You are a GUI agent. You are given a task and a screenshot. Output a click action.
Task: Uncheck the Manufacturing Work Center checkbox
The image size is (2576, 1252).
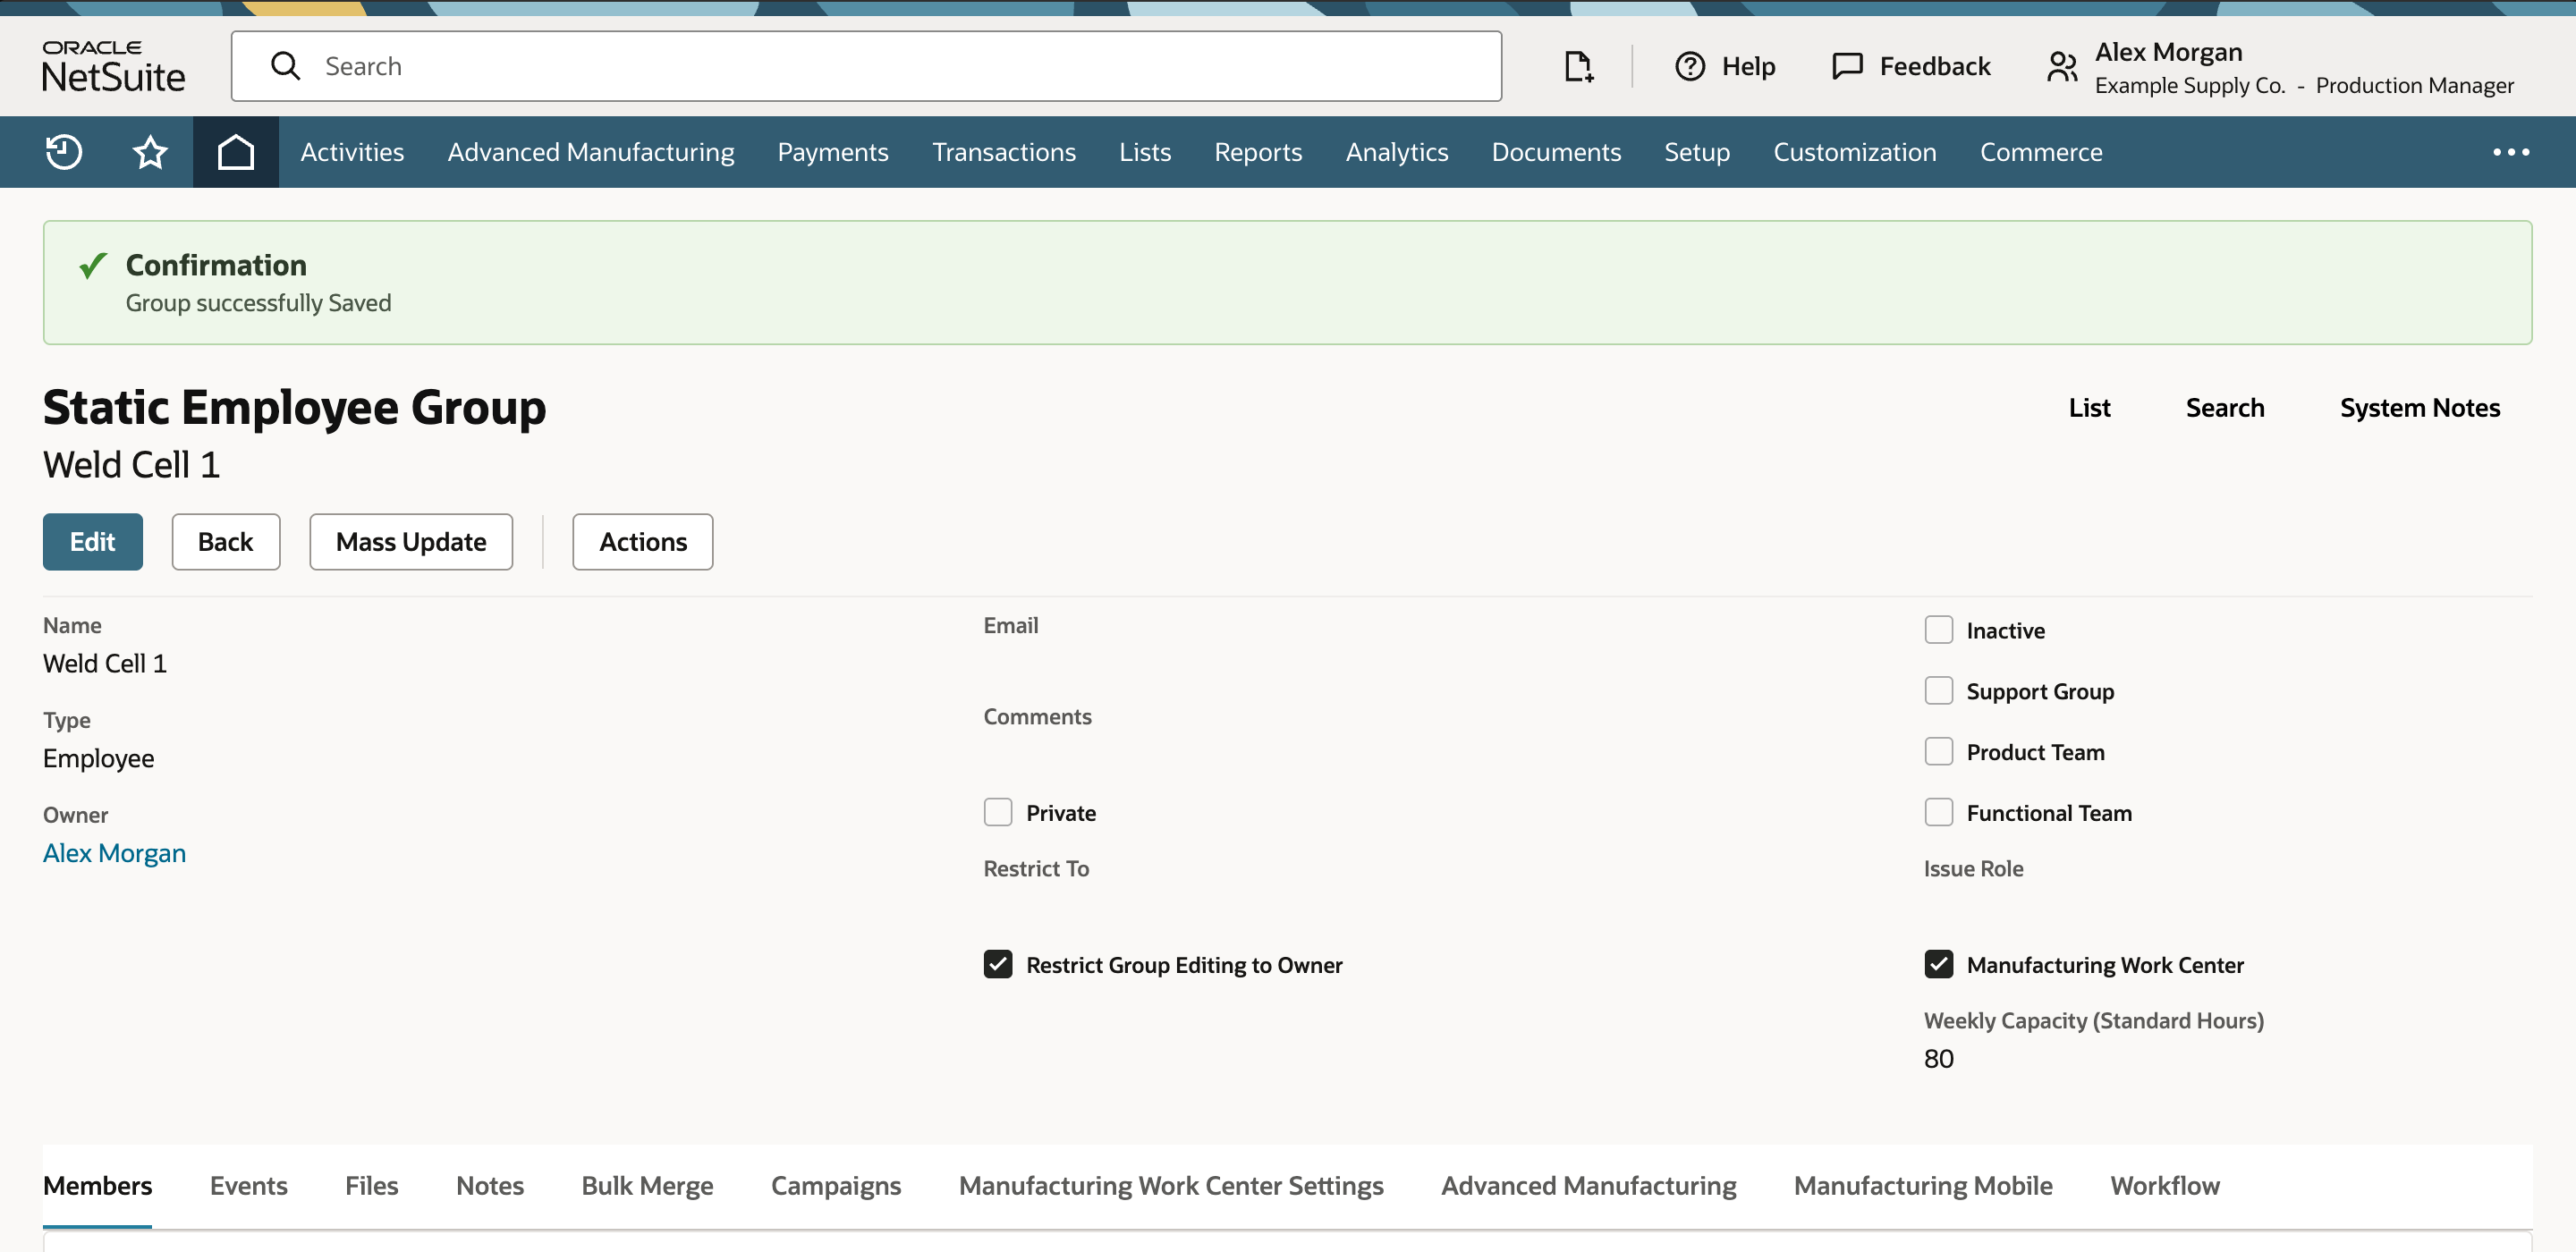click(1938, 964)
